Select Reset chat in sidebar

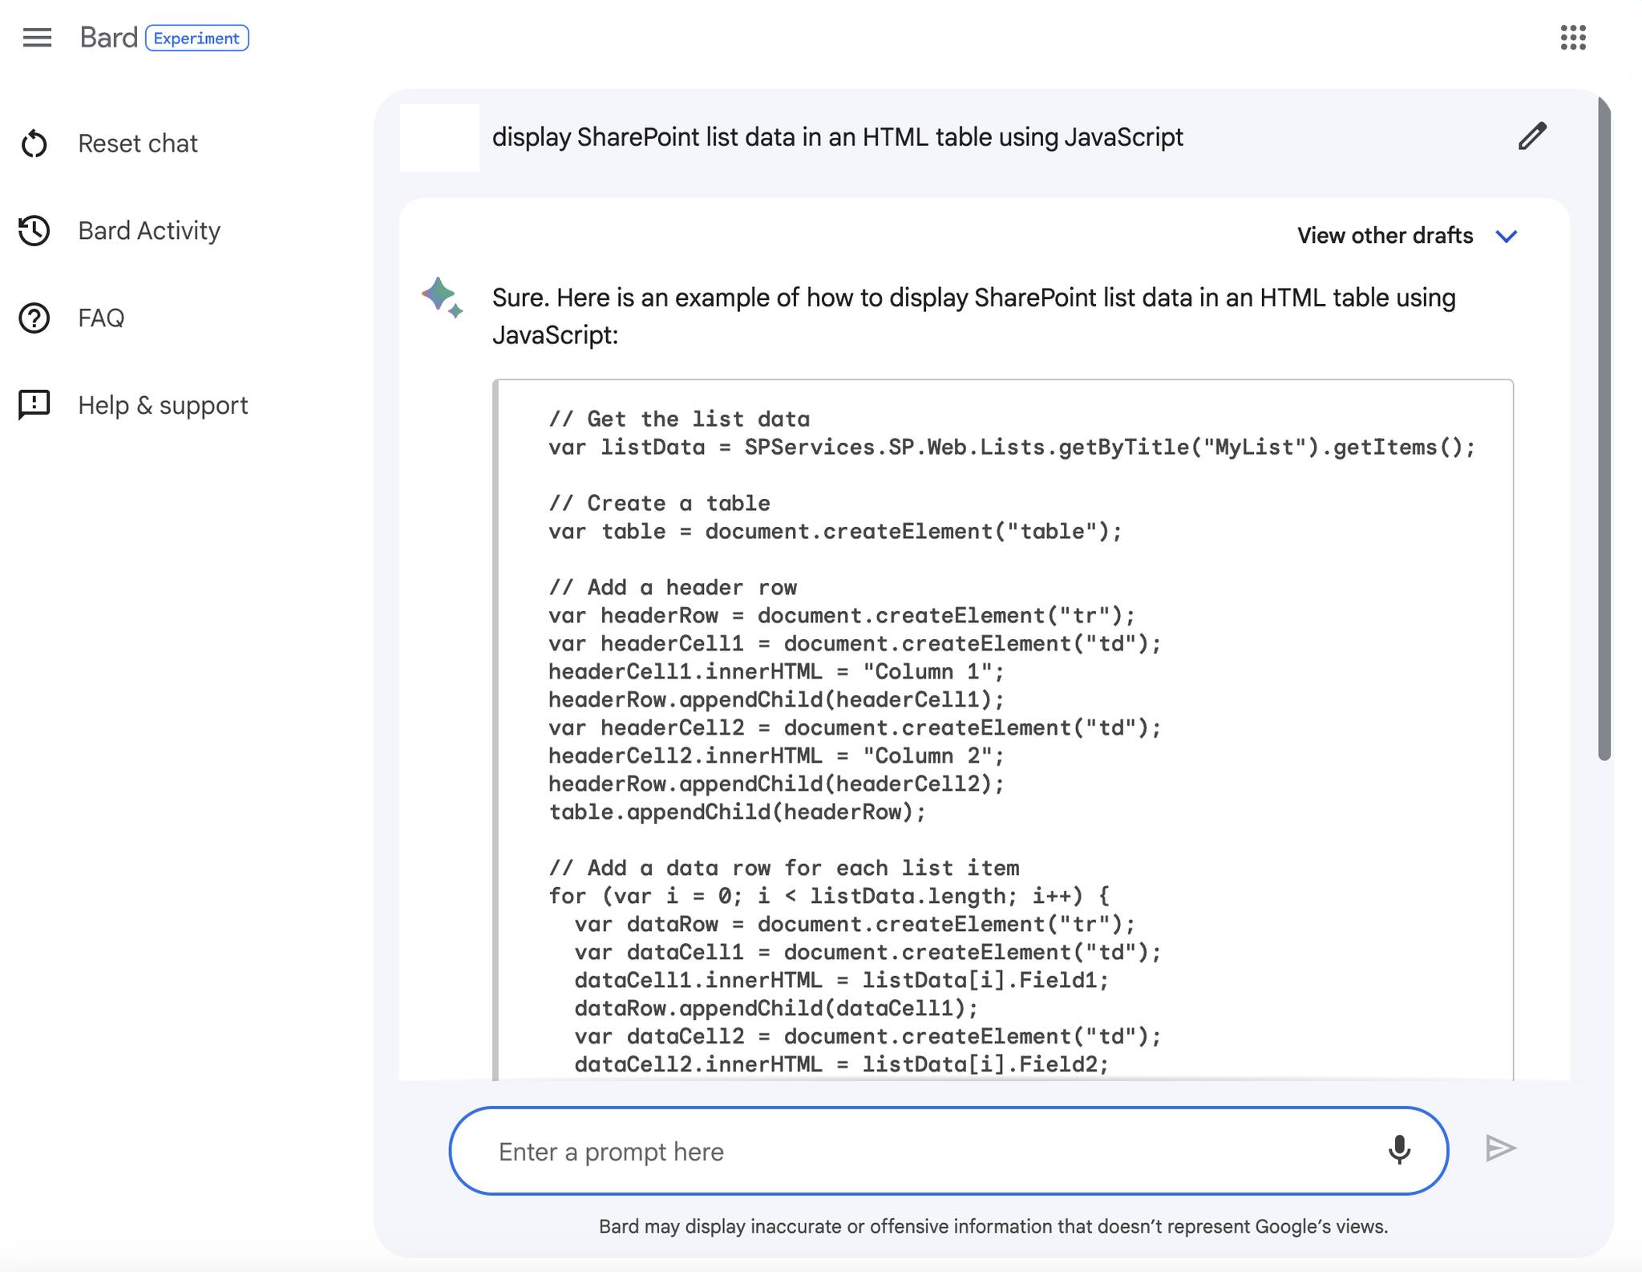[x=138, y=144]
